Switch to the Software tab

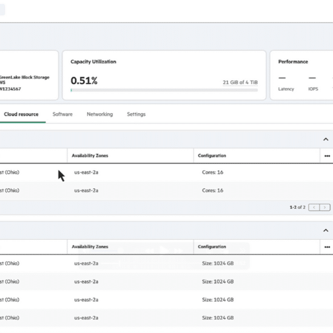pyautogui.click(x=63, y=114)
